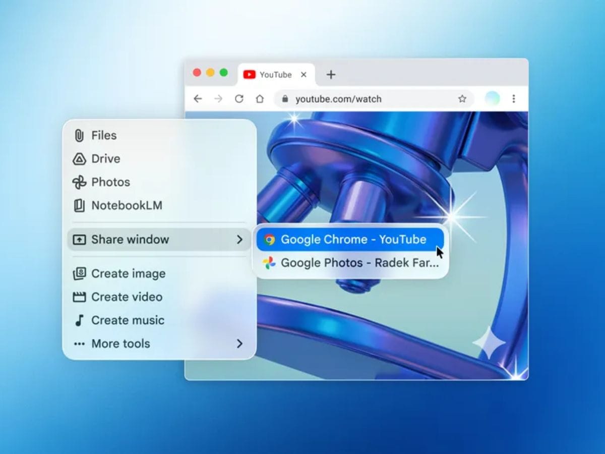Image resolution: width=605 pixels, height=454 pixels.
Task: Select Create video option
Action: 126,297
